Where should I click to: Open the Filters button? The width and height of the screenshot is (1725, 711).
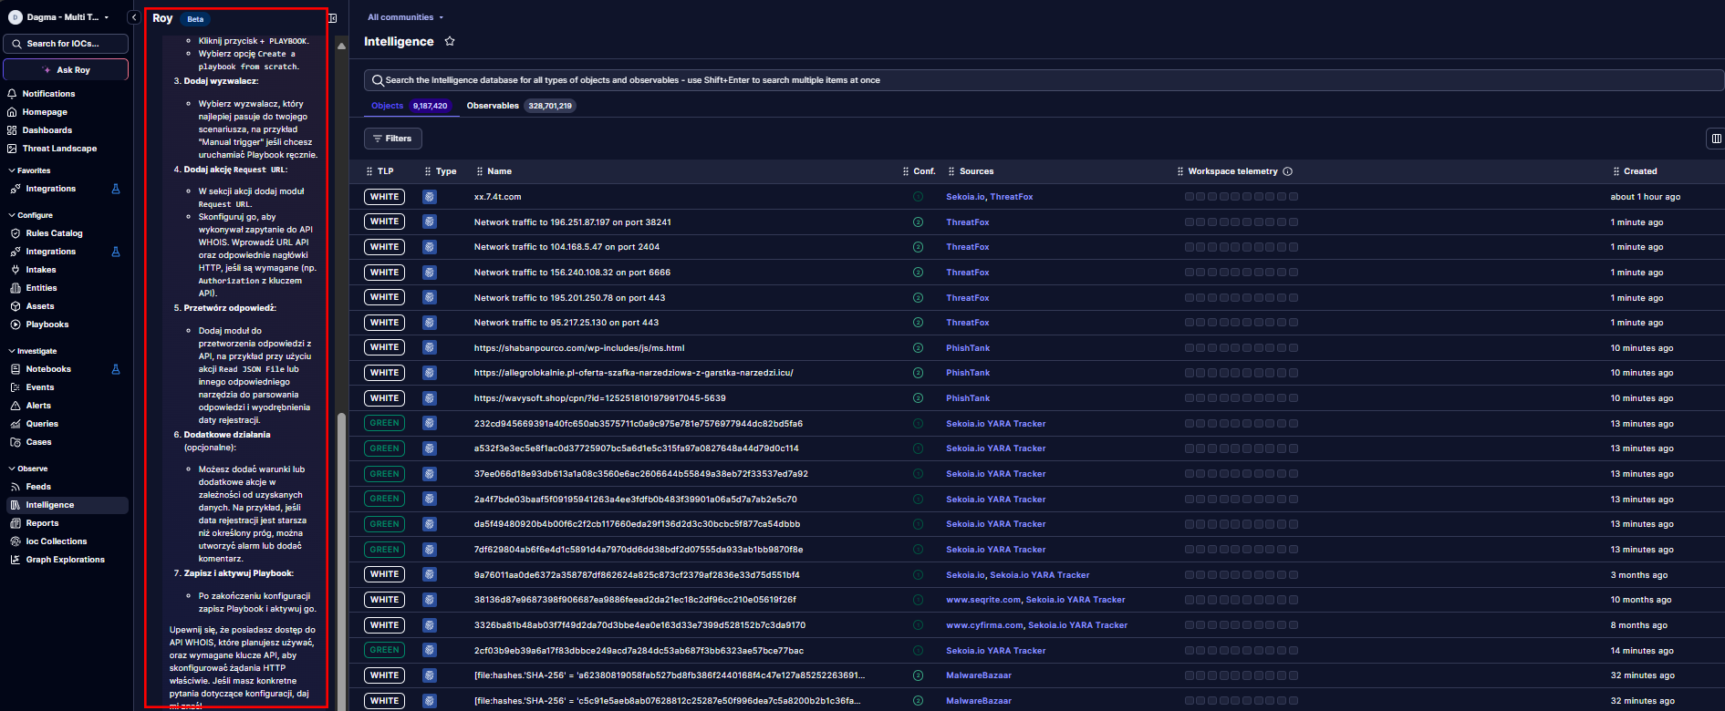click(x=393, y=139)
